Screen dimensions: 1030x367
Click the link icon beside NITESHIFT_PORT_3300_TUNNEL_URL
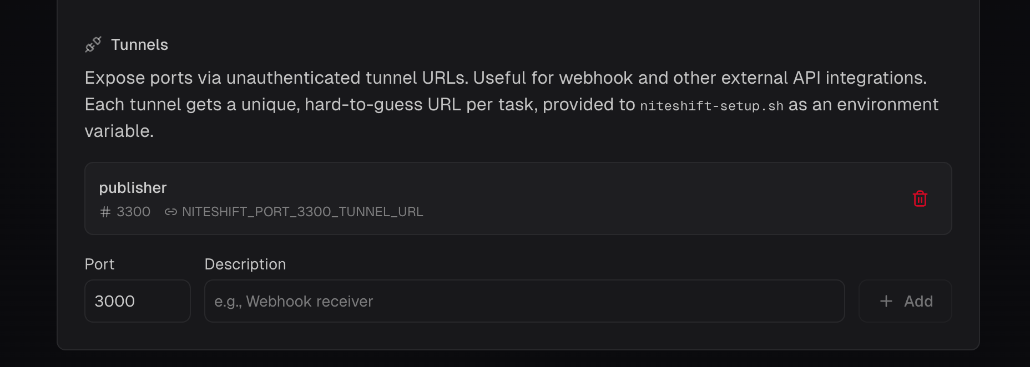coord(171,212)
